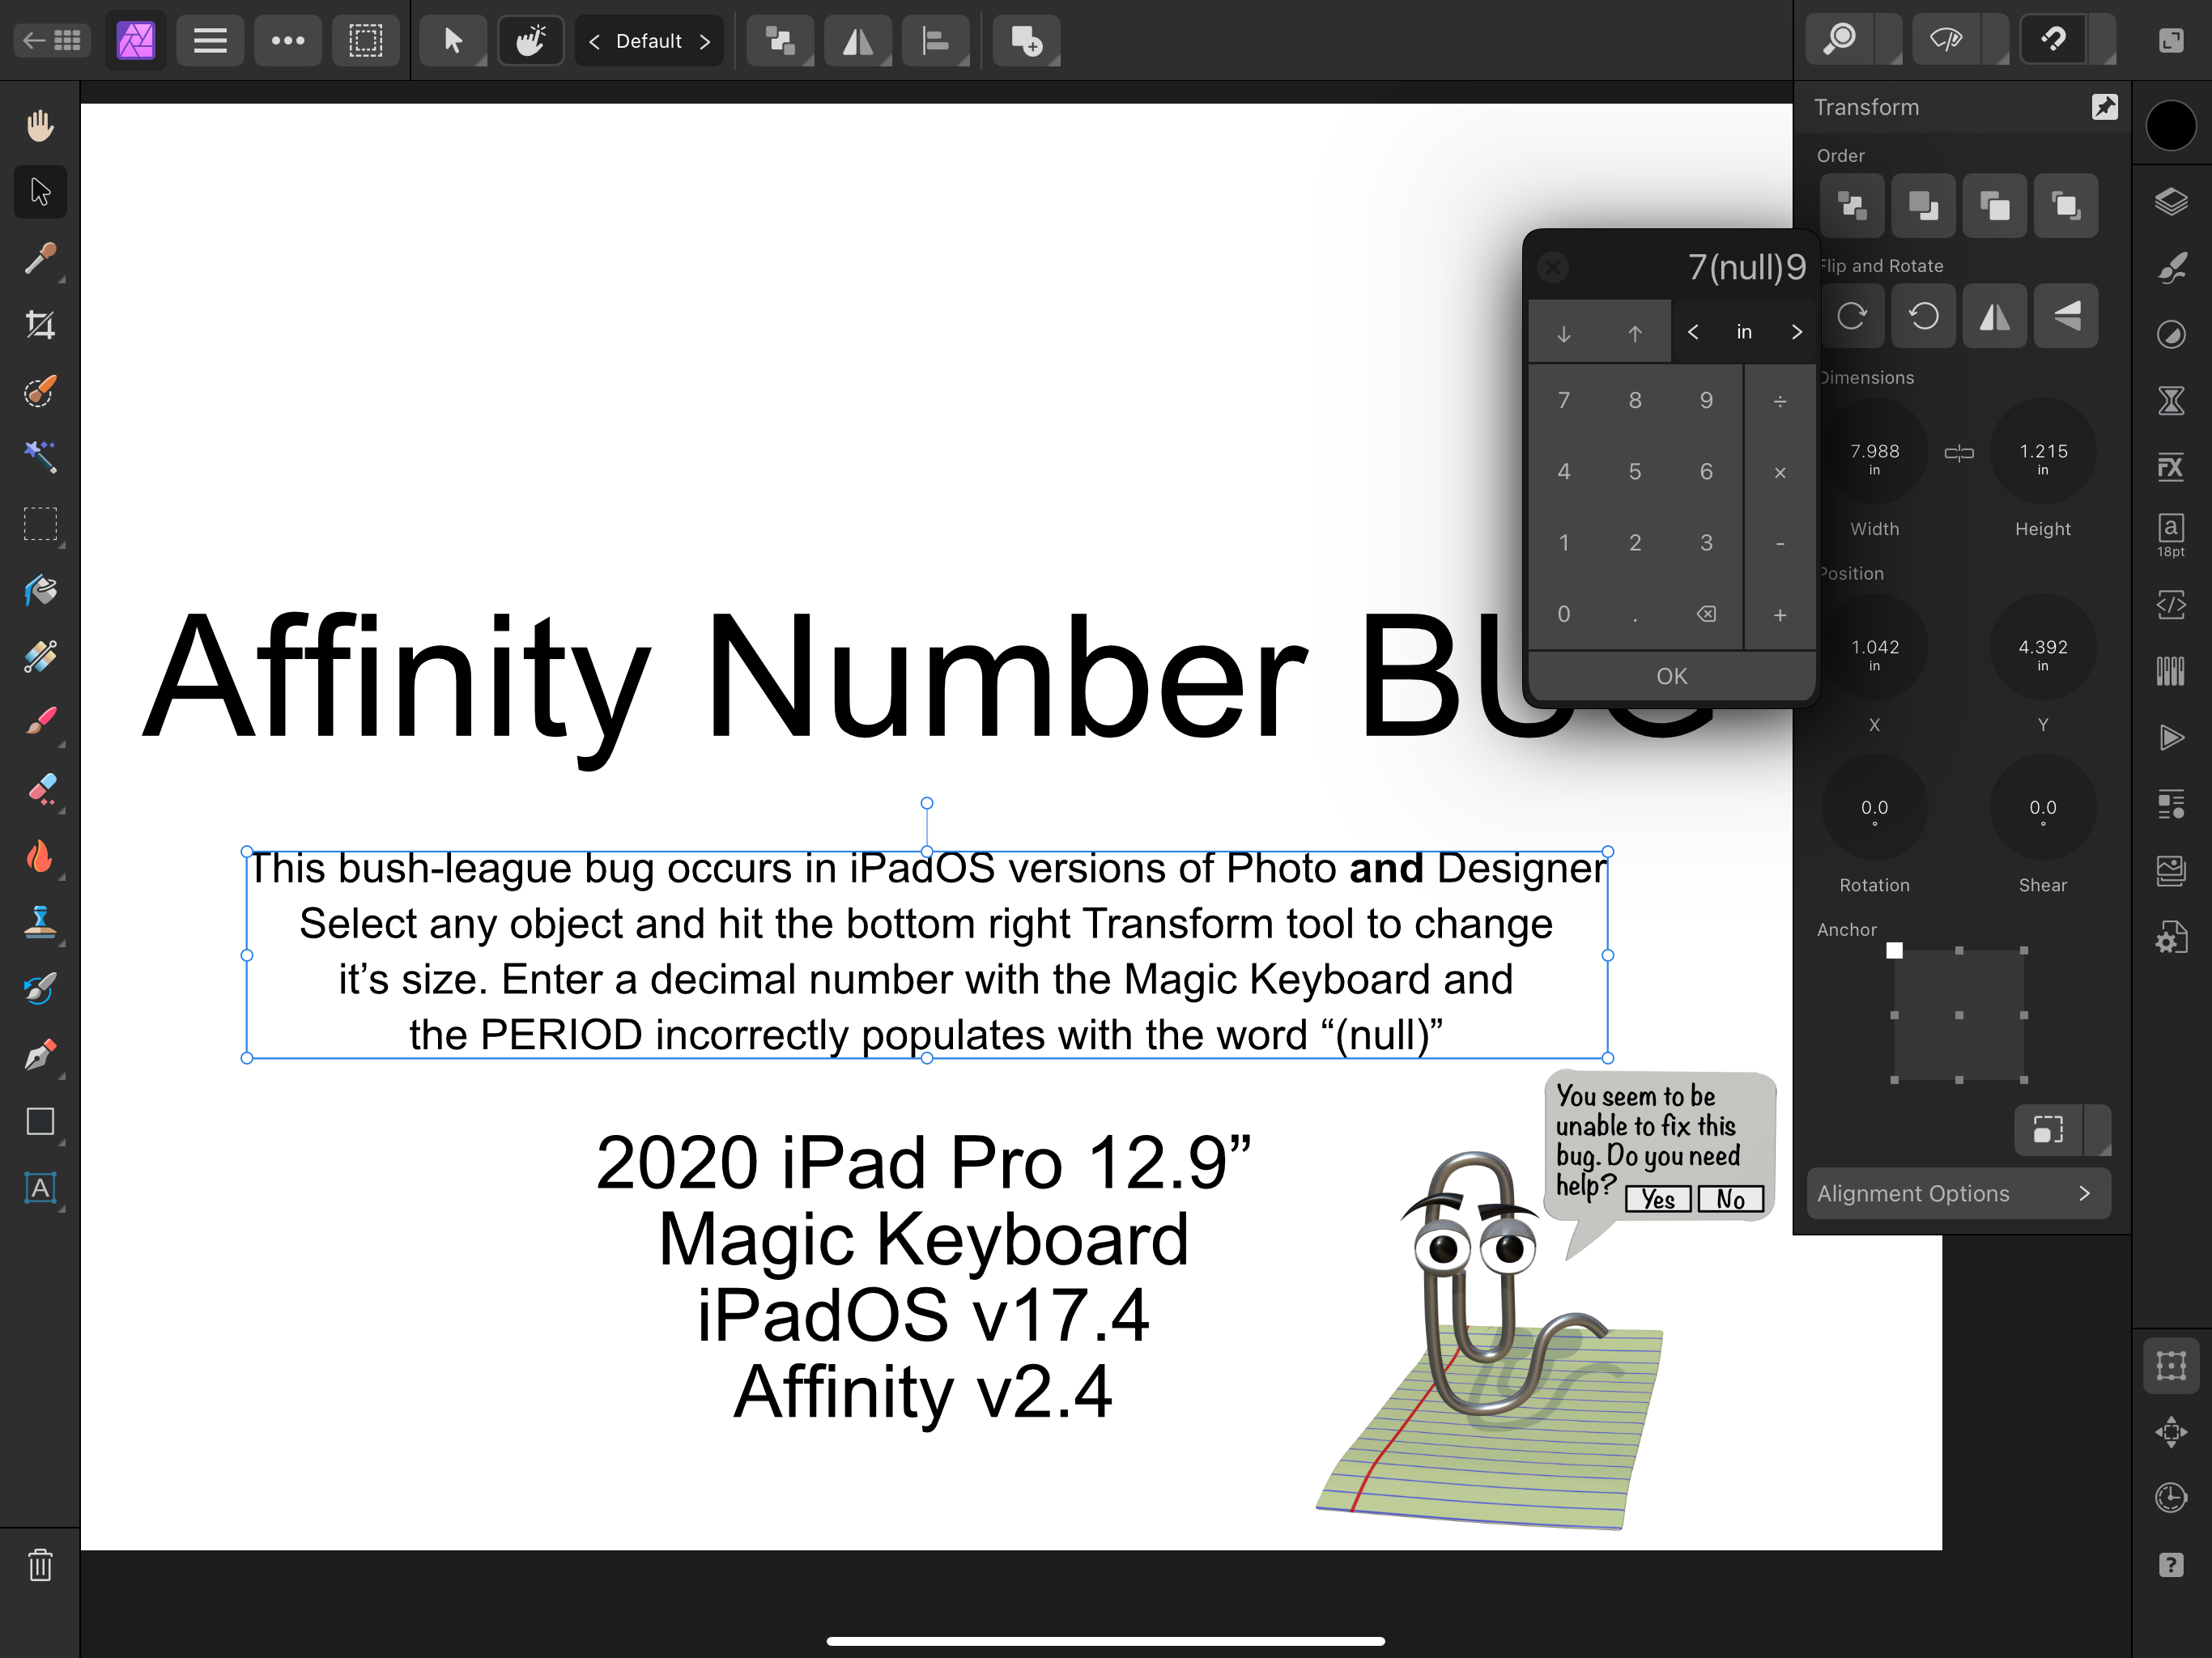This screenshot has height=1658, width=2212.
Task: Open the Layers studio panel
Action: pyautogui.click(x=2171, y=202)
